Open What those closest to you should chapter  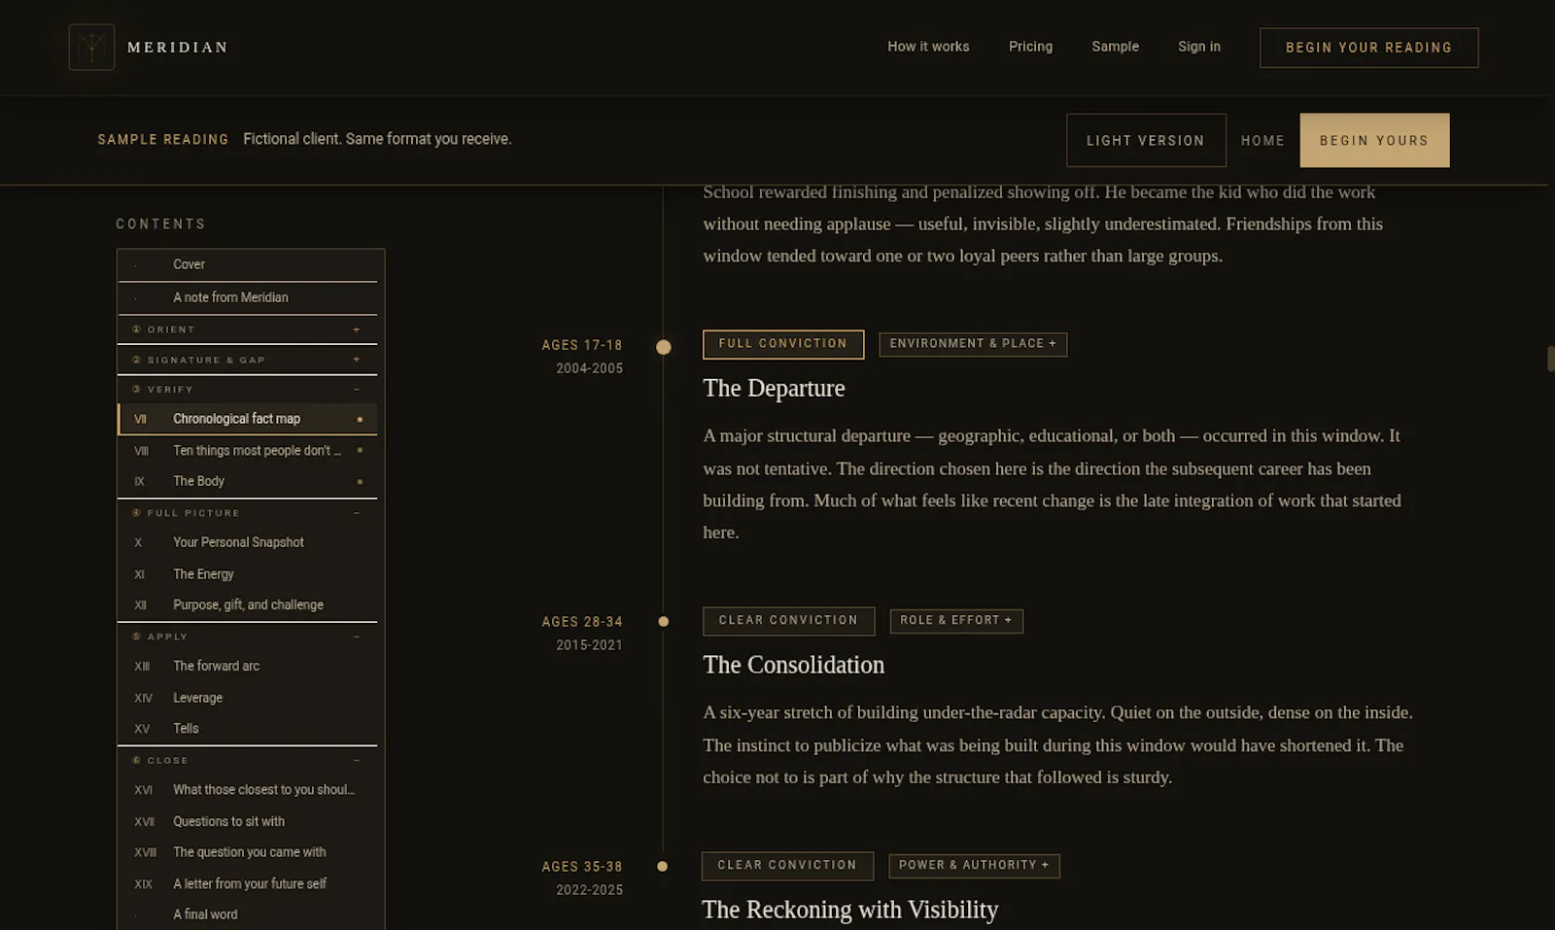point(247,790)
